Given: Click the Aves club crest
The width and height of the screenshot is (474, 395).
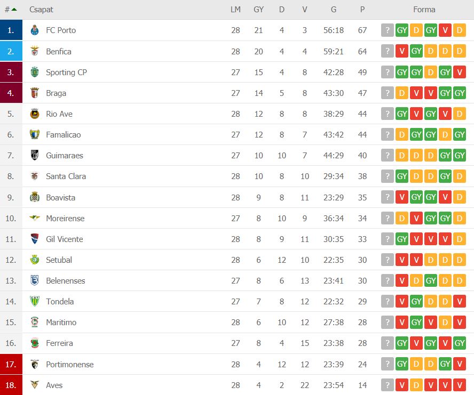Looking at the screenshot, I should point(35,385).
